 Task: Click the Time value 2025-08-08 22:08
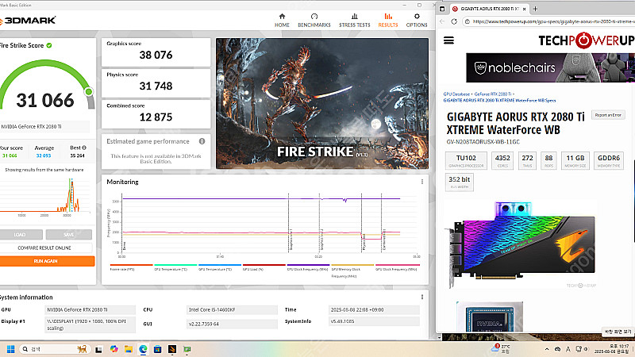coord(374,309)
